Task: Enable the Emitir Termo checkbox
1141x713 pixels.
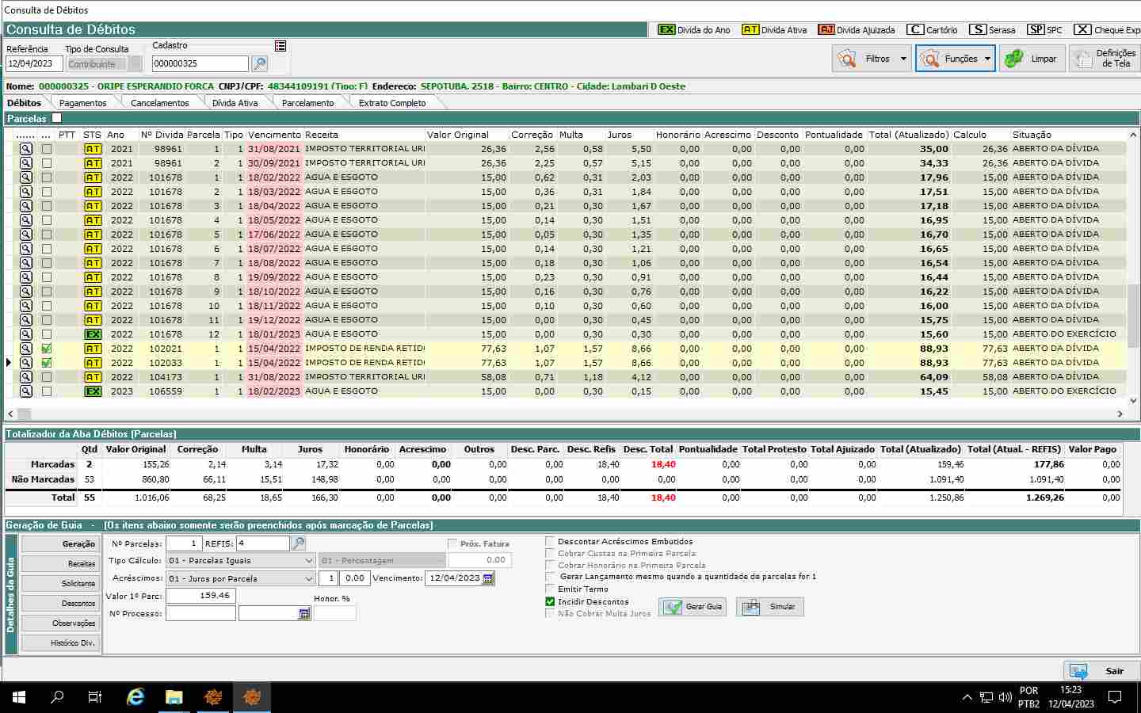Action: (551, 589)
